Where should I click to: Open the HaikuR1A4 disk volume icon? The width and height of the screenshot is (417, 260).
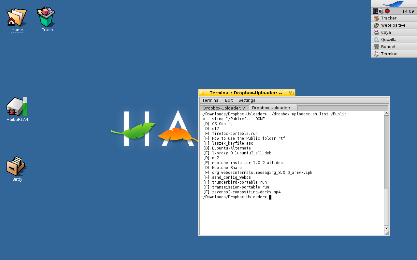17,107
